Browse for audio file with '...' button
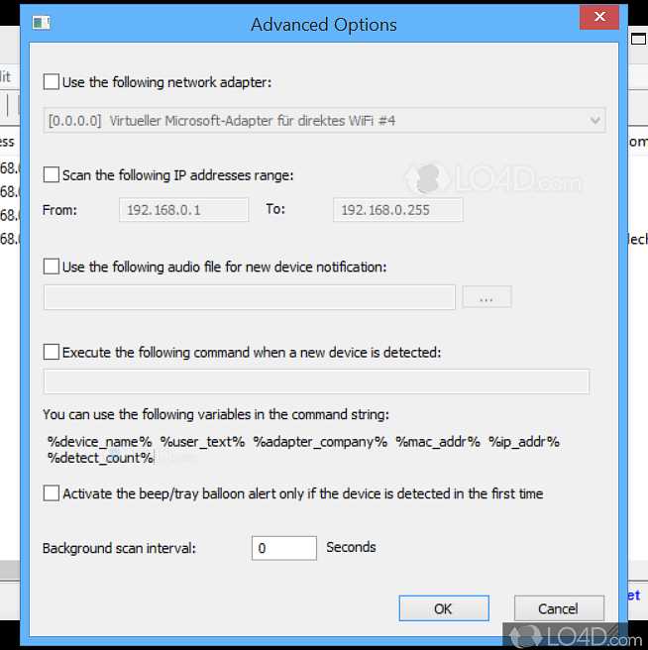648x650 pixels. pos(486,297)
